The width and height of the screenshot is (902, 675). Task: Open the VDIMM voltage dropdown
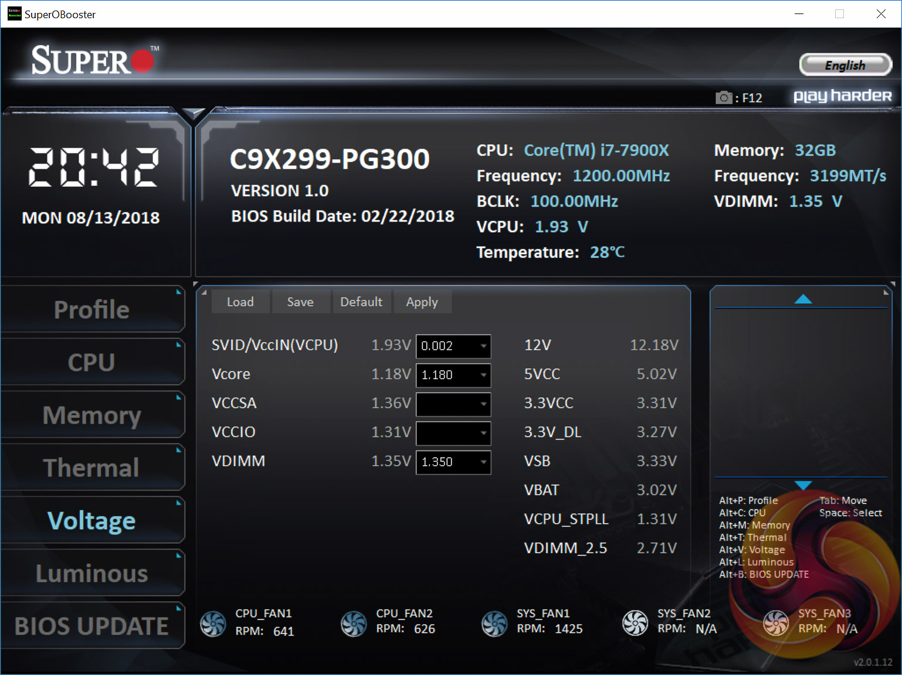click(x=453, y=462)
